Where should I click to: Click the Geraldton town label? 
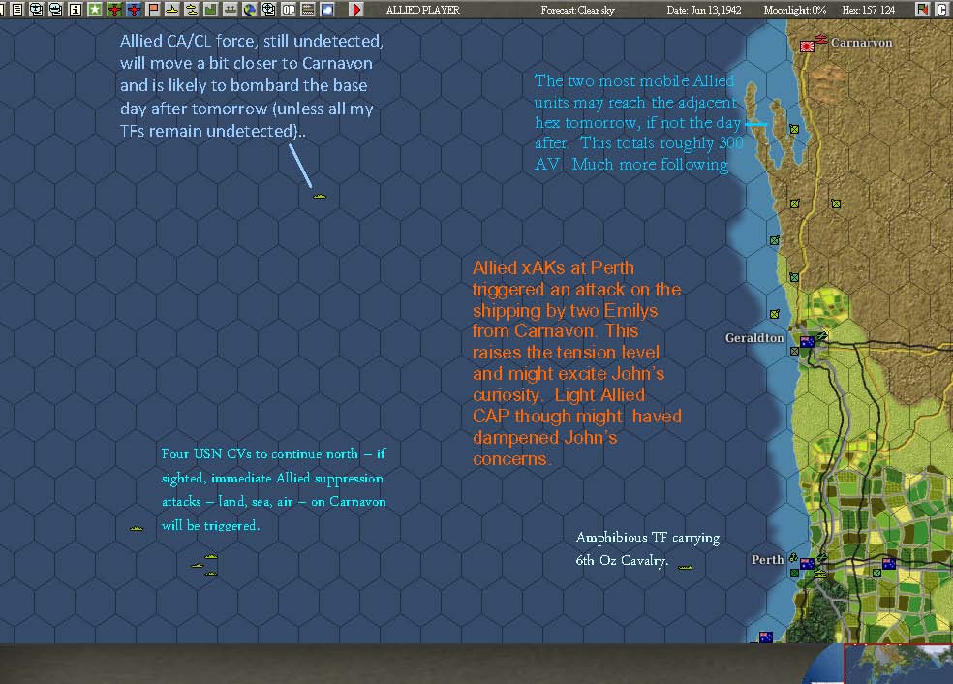(x=754, y=337)
